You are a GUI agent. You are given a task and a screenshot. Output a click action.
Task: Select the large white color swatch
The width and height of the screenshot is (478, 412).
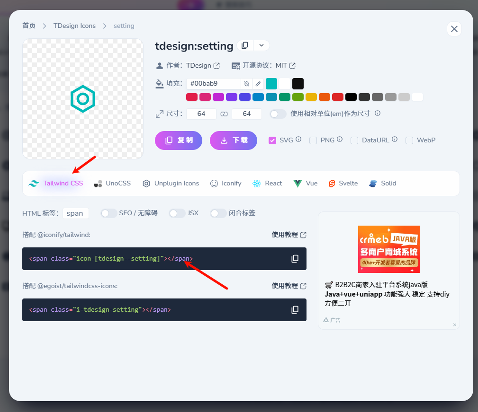pos(285,83)
